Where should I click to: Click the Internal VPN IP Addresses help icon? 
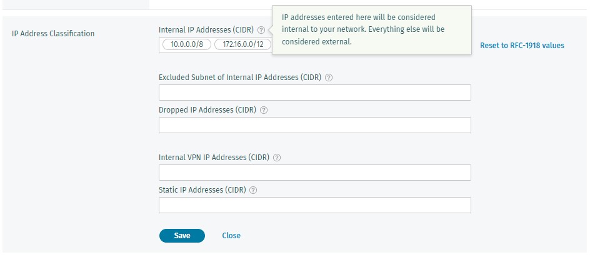(277, 158)
